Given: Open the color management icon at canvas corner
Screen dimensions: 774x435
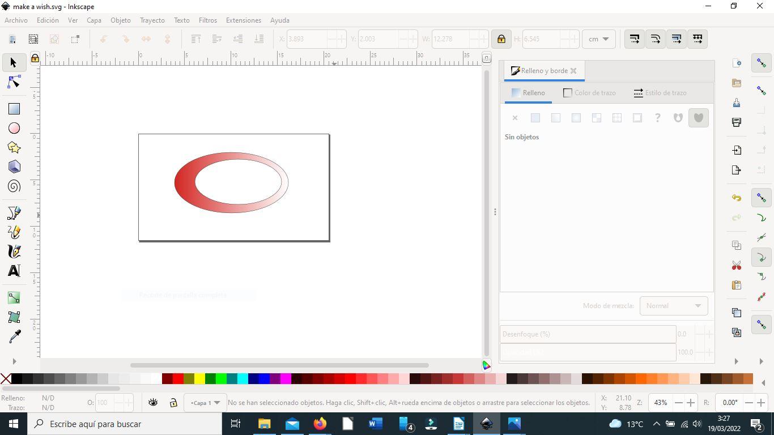Looking at the screenshot, I should point(486,365).
